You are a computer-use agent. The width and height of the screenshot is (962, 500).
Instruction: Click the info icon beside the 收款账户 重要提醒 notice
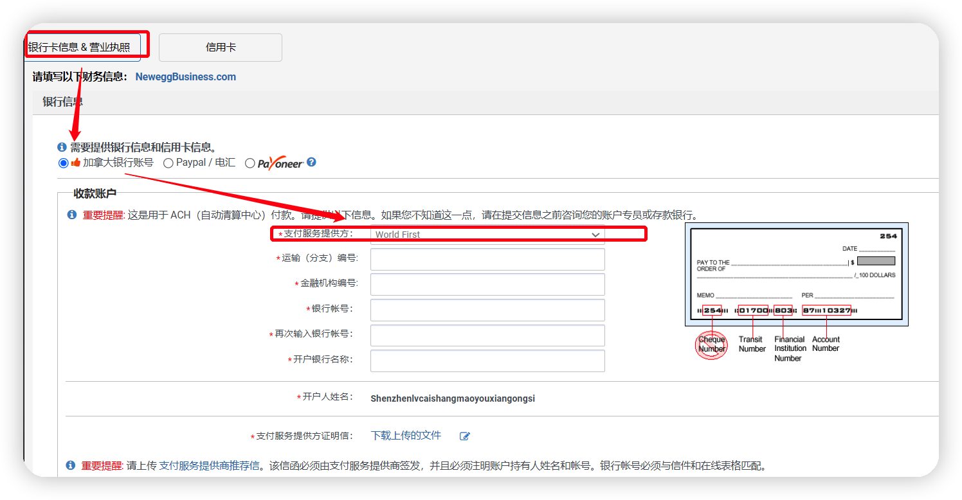71,215
